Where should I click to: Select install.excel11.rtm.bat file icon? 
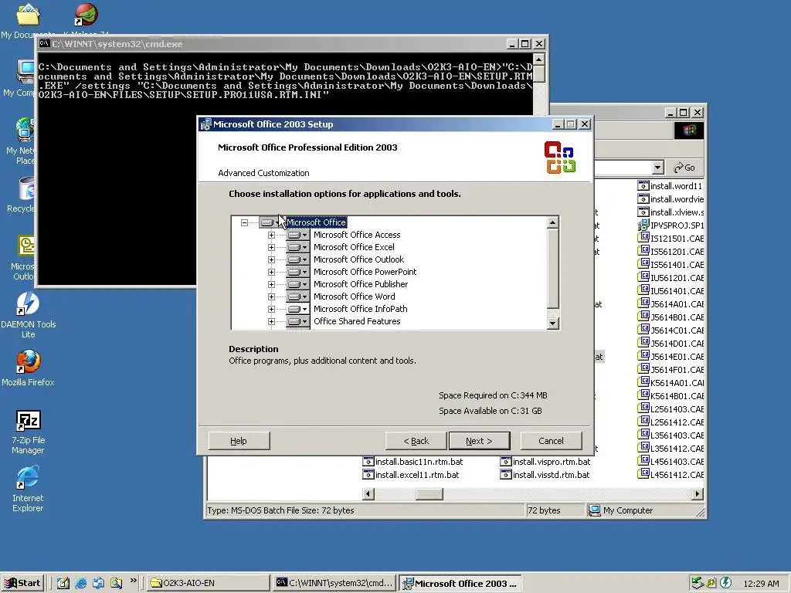(368, 475)
